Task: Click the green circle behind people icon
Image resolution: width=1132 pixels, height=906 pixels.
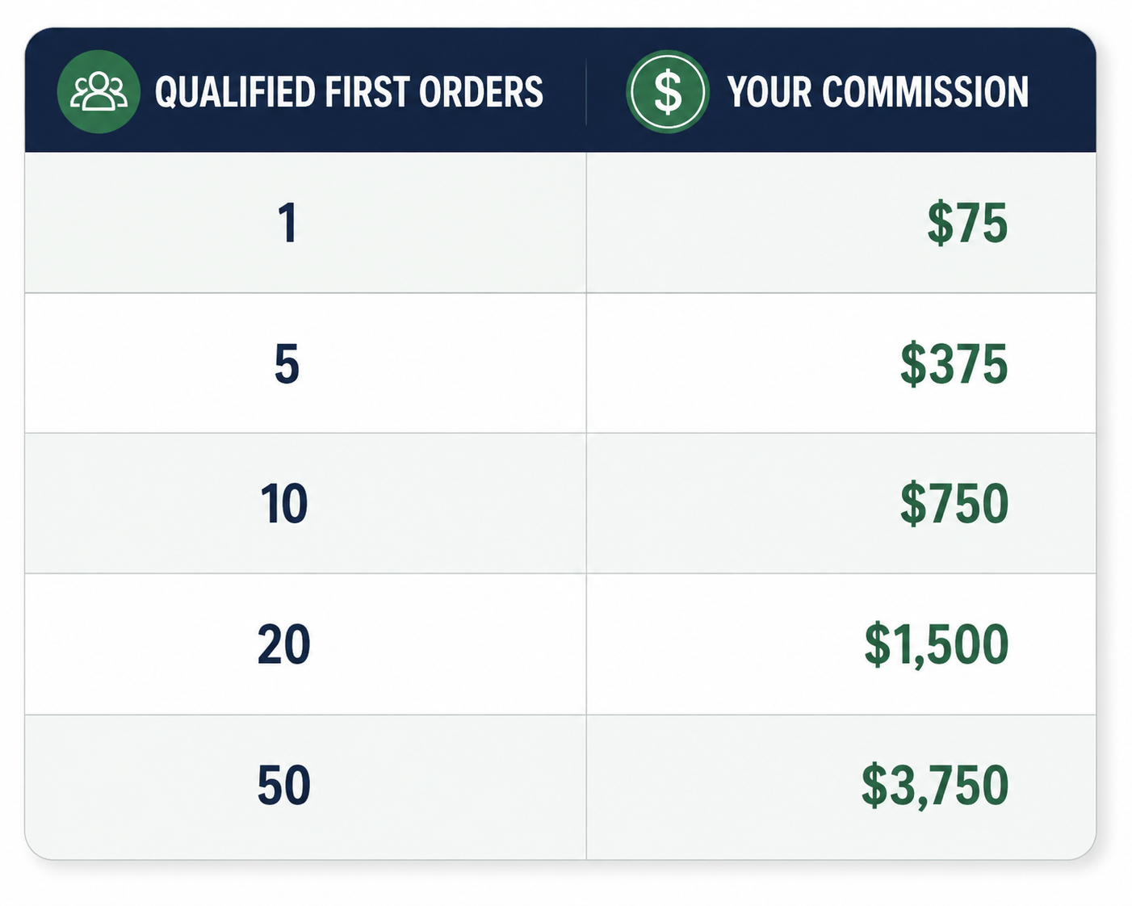Action: tap(99, 92)
